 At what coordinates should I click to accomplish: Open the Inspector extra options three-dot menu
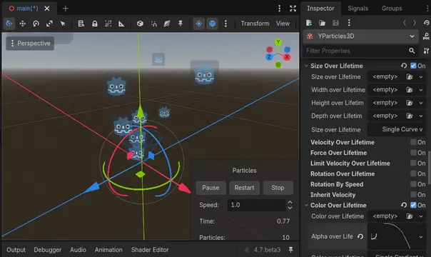(349, 23)
